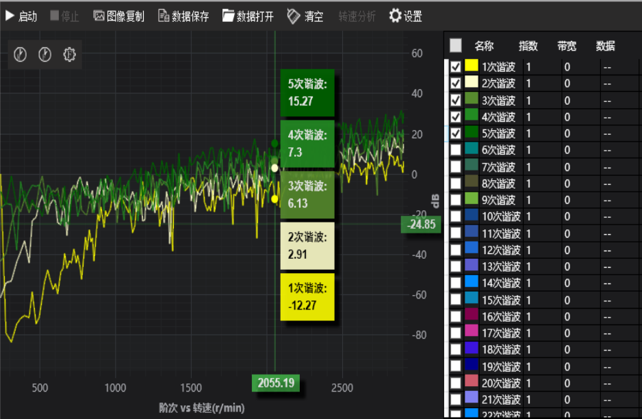Click the leftmost chart overlay tool icon
Viewport: 642px width, 419px height.
[x=21, y=55]
